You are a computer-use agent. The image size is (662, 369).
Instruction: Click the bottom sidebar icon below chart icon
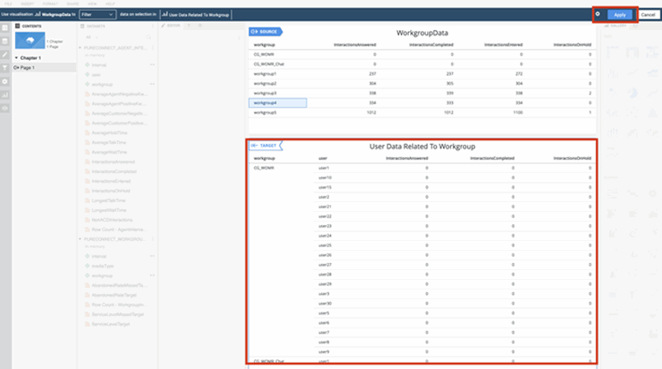[5, 109]
